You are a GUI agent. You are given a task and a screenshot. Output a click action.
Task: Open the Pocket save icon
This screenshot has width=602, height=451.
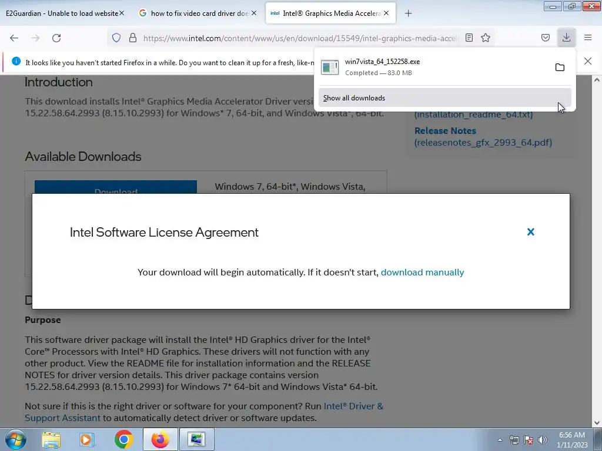[x=545, y=38]
